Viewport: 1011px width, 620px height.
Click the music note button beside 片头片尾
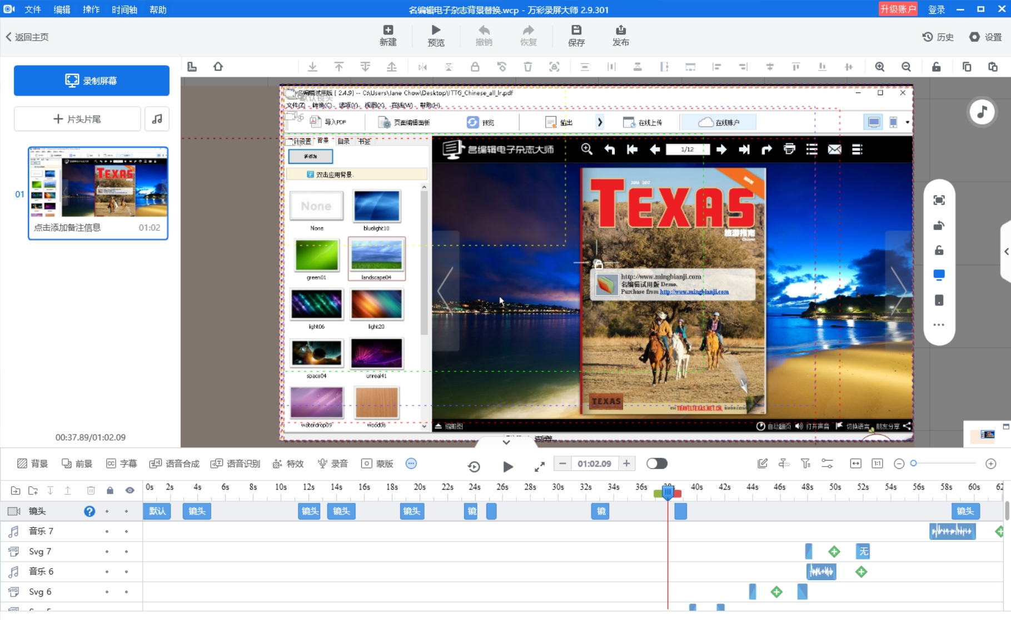(157, 119)
